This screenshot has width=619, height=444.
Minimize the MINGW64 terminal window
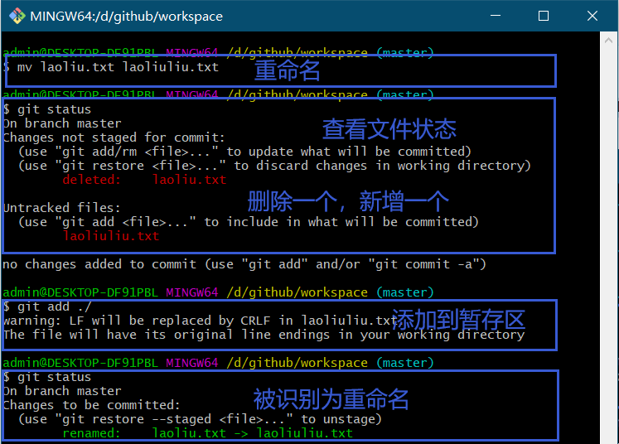tap(496, 16)
